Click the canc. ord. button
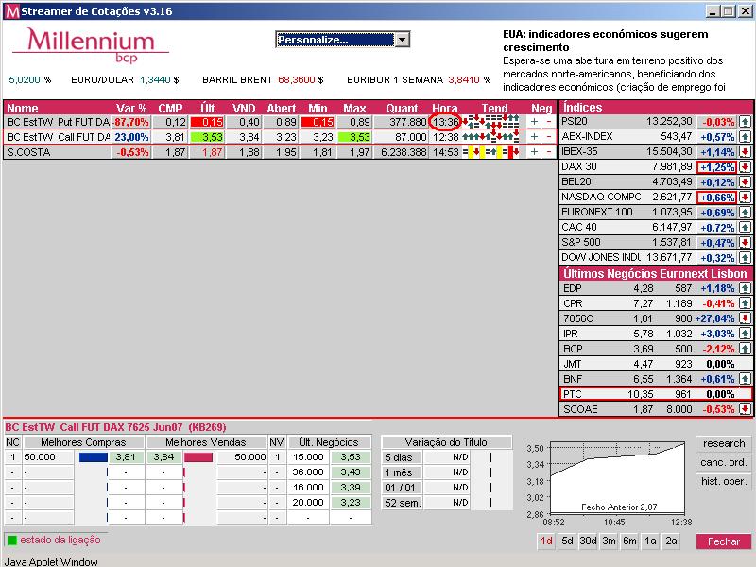The width and height of the screenshot is (756, 567). point(724,462)
